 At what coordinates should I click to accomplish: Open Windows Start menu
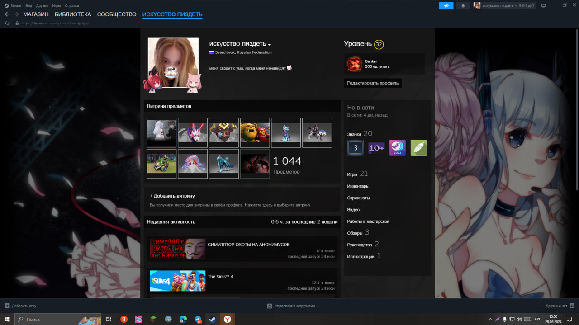(7, 319)
